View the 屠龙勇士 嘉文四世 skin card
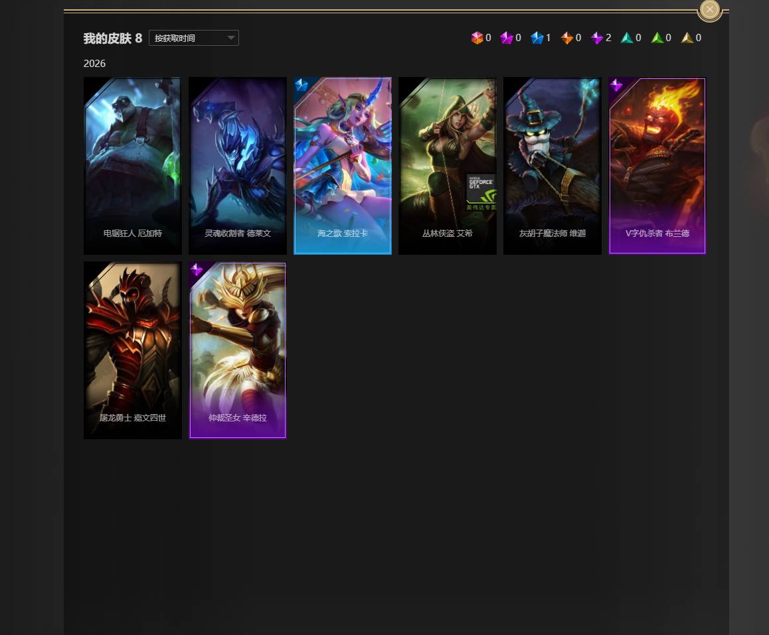The width and height of the screenshot is (769, 635). click(x=132, y=350)
